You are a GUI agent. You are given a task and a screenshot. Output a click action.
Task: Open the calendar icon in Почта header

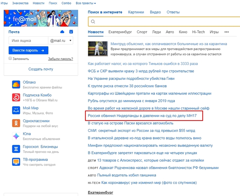[x=71, y=32]
